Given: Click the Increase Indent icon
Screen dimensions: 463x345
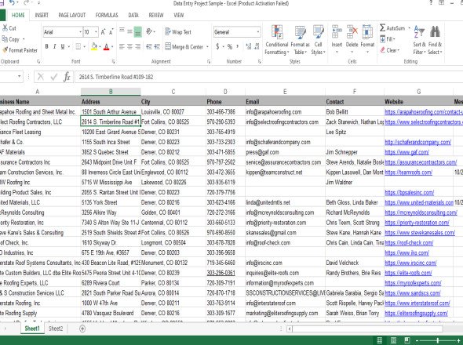Looking at the screenshot, I should 157,46.
